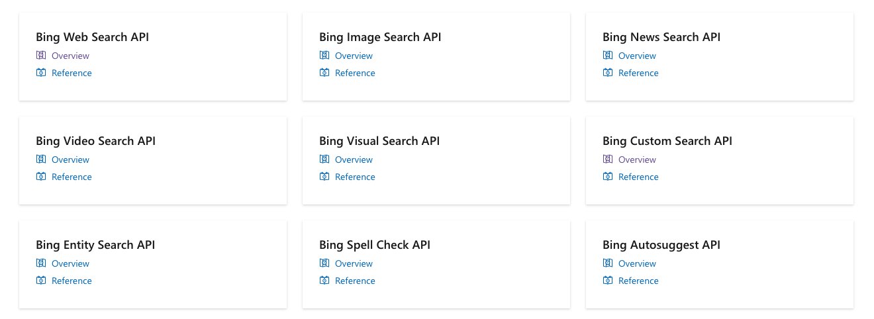
Task: Open Overview link for Bing Image Search API
Action: pos(354,56)
